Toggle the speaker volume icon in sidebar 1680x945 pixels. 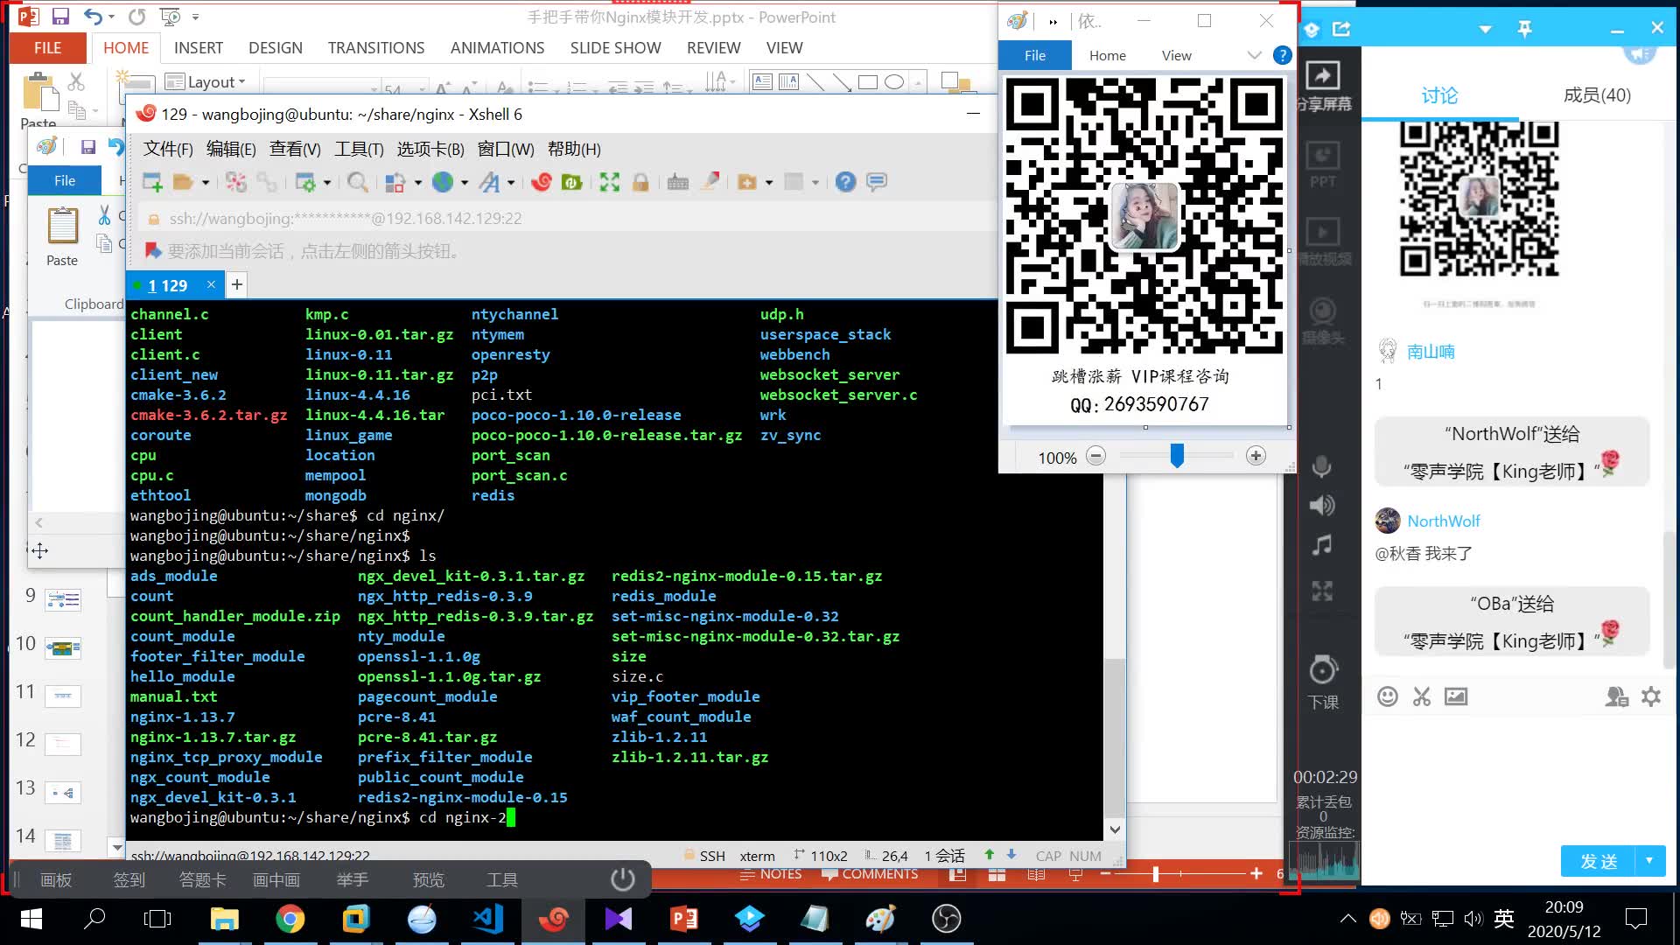click(x=1322, y=505)
